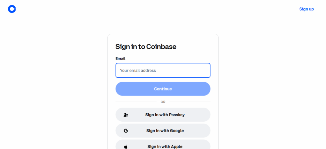Viewport: 326px width, 149px height.
Task: Click the Your email address placeholder text
Action: click(138, 70)
